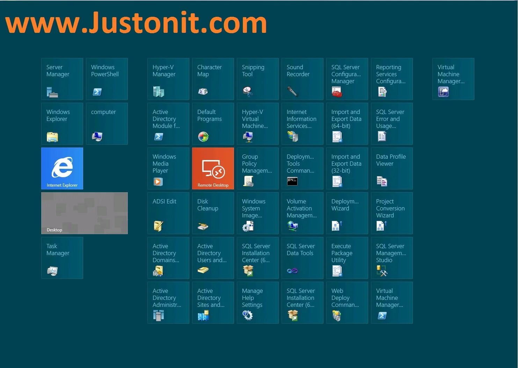Launch the Snipping Tool tile
The image size is (518, 368).
coord(258,79)
